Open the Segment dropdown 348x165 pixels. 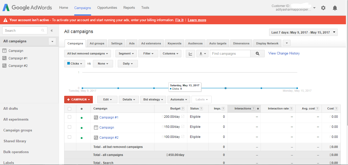point(126,54)
